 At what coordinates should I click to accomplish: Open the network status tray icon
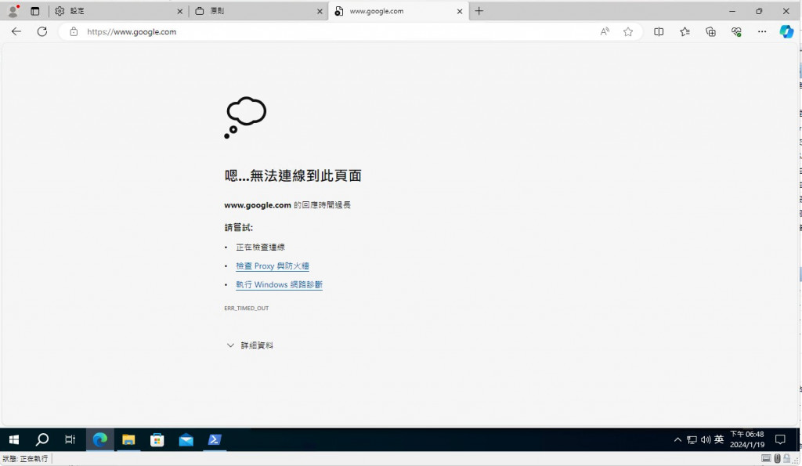692,440
